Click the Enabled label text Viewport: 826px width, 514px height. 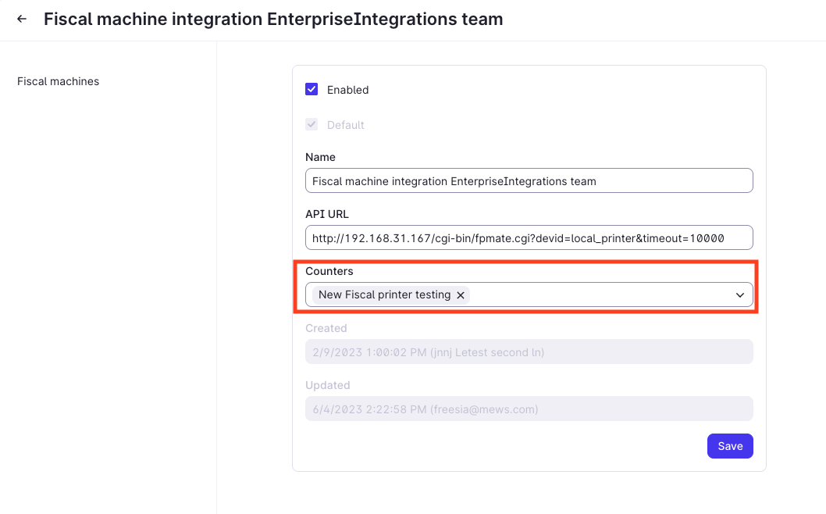point(347,90)
